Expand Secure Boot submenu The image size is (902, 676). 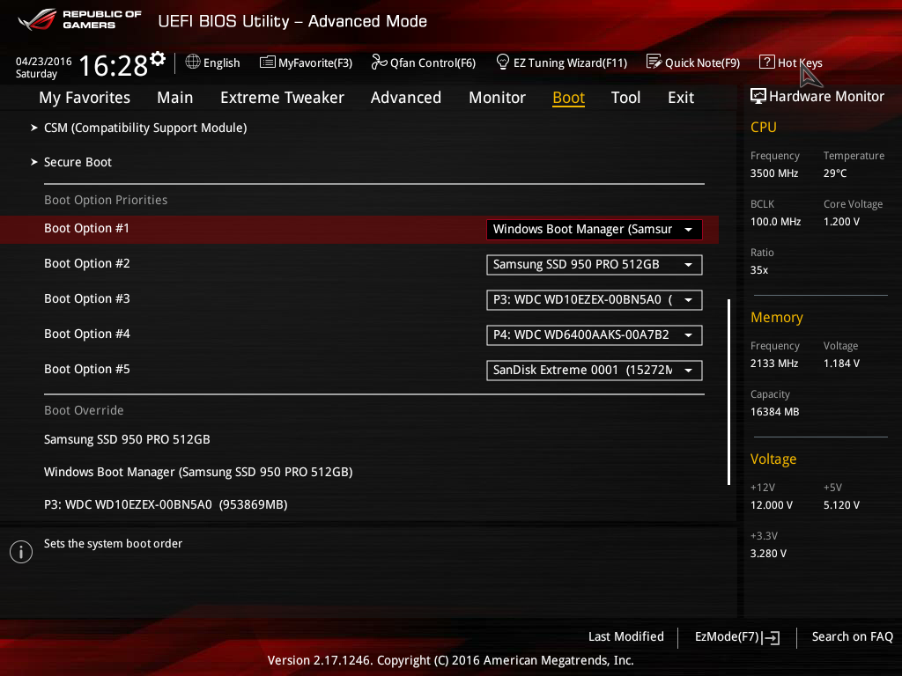78,162
